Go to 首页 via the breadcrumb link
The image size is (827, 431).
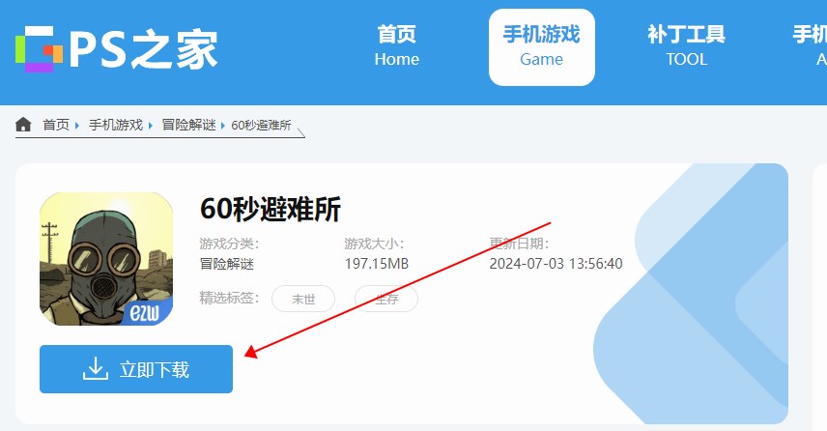(56, 126)
